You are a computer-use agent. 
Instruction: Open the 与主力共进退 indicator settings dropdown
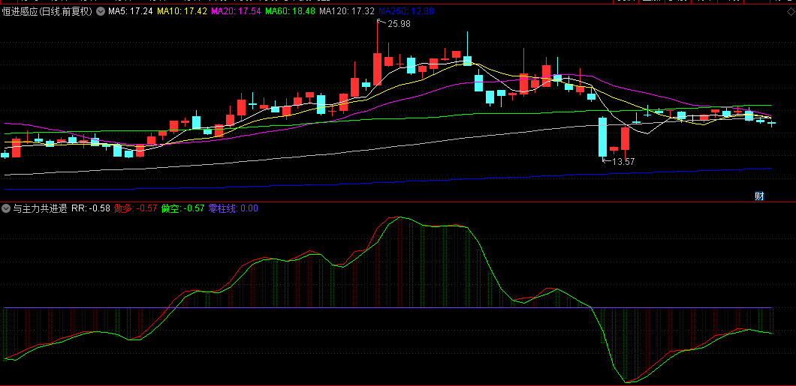click(6, 208)
